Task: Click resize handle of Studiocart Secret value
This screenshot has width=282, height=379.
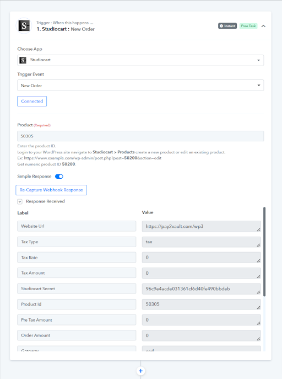Action: tap(258, 292)
